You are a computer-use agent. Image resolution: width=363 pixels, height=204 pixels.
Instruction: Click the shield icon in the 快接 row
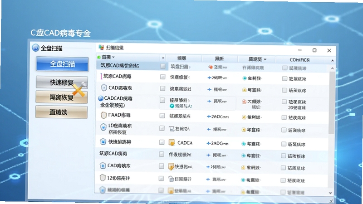click(x=103, y=141)
